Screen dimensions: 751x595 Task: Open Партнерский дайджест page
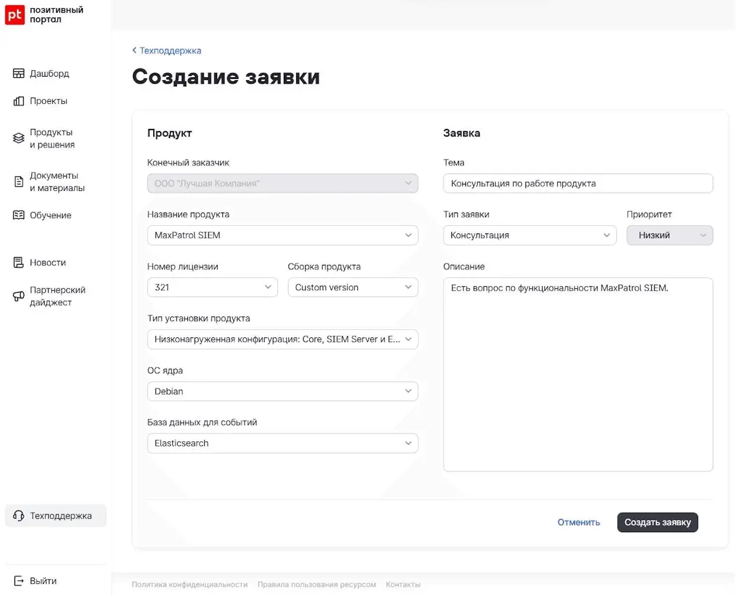tap(57, 296)
